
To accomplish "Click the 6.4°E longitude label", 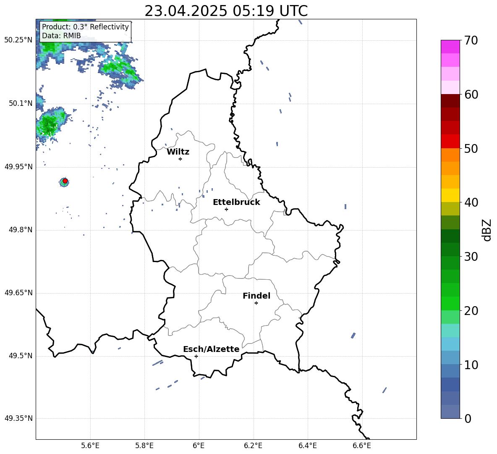I will [307, 446].
